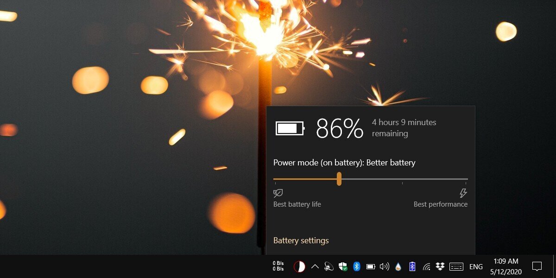Open Windows Security shield tray icon
The width and height of the screenshot is (556, 278).
[343, 266]
